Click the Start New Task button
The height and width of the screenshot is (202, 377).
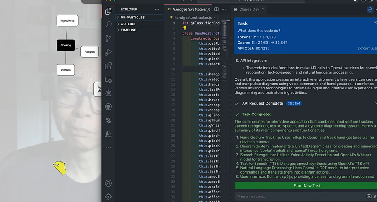click(307, 186)
